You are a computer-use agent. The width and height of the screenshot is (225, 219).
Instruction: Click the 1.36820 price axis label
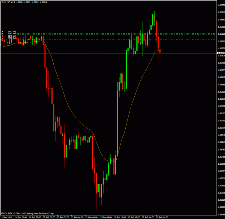coord(221,34)
